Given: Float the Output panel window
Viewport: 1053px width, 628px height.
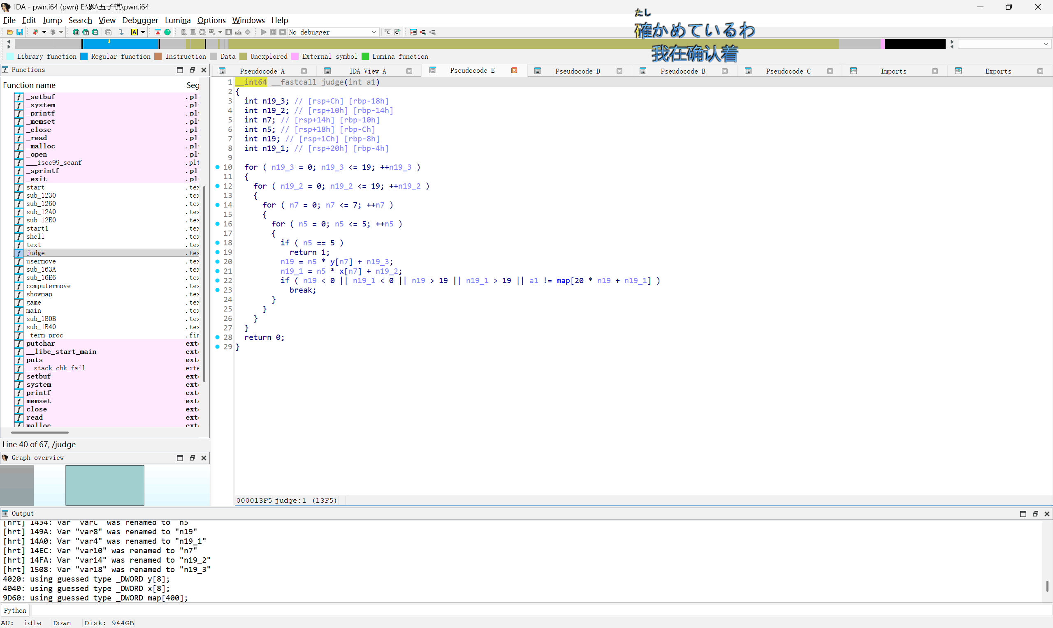Looking at the screenshot, I should click(1035, 514).
